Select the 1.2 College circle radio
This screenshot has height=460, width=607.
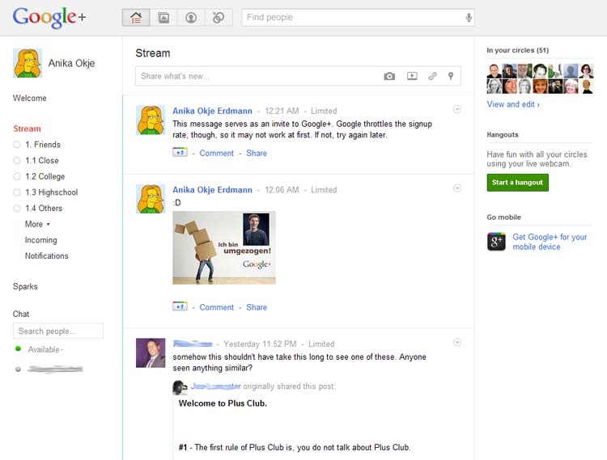pos(17,176)
